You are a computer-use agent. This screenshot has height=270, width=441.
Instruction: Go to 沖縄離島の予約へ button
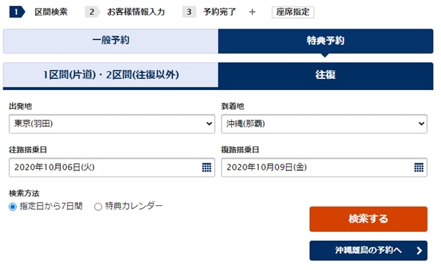tap(368, 251)
